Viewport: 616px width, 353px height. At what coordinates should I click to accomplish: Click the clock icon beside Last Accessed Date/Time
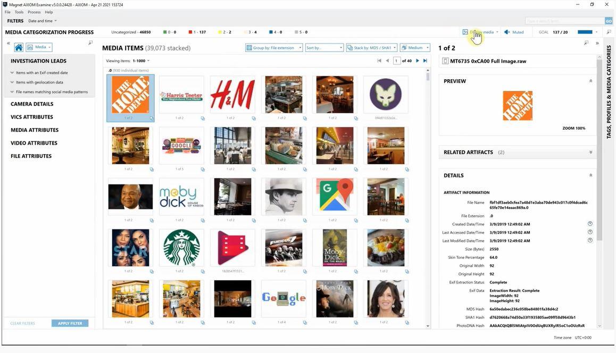coord(590,232)
